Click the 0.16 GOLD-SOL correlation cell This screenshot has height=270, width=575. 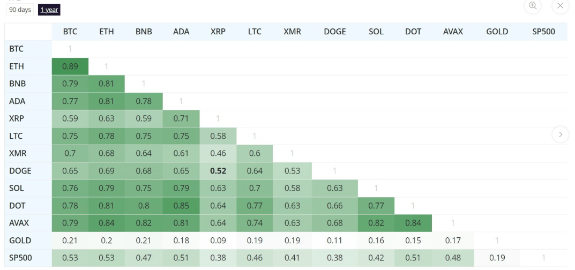pyautogui.click(x=376, y=241)
